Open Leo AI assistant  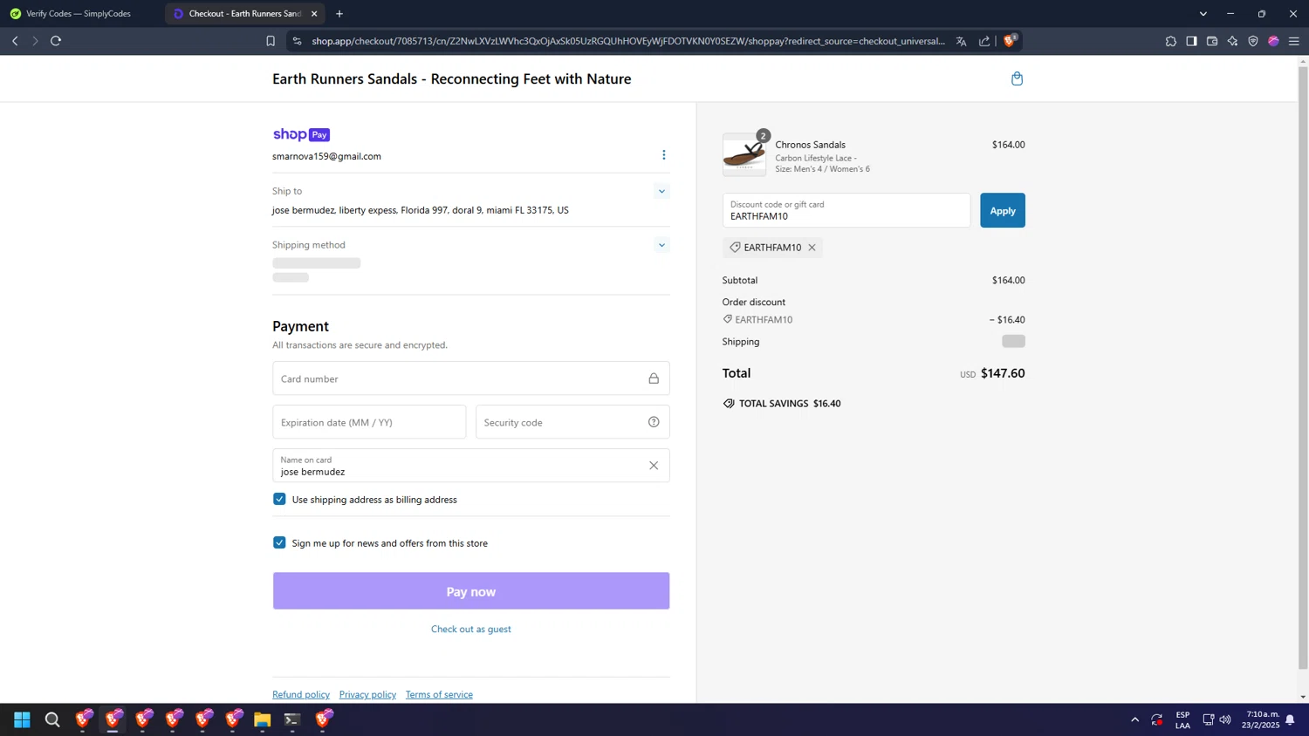pyautogui.click(x=1232, y=41)
